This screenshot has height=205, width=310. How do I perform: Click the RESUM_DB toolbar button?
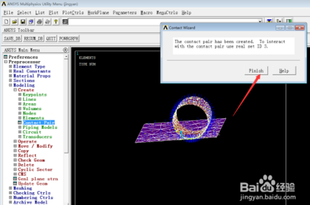[33, 38]
